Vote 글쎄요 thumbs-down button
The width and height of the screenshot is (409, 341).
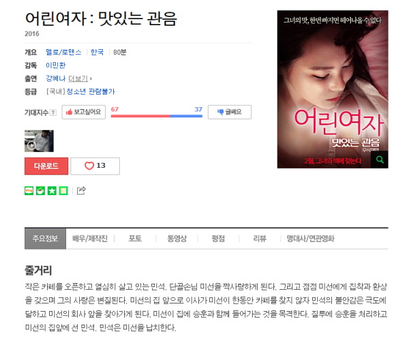coord(230,112)
